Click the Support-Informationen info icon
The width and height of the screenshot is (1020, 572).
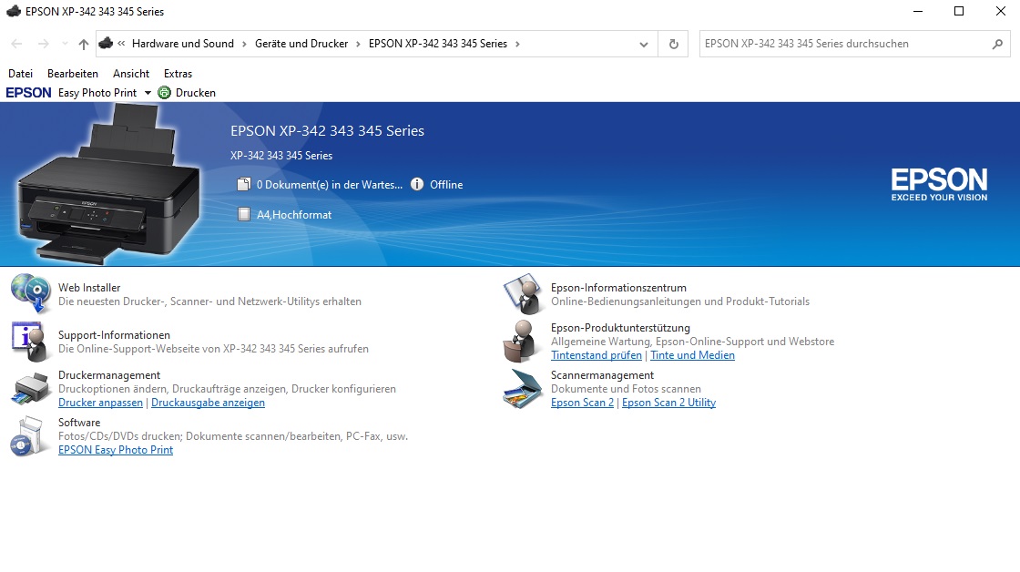[x=31, y=341]
